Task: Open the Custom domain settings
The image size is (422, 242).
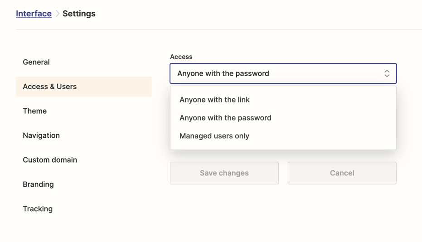Action: (50, 160)
